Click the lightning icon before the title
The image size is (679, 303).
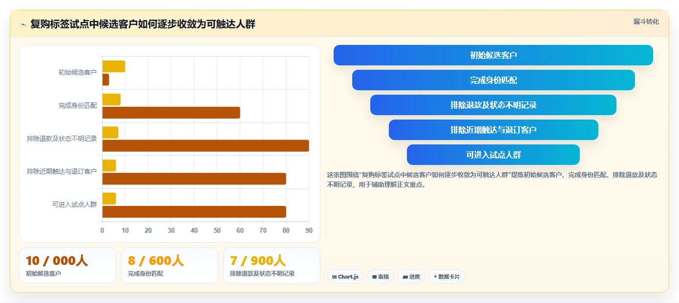tap(23, 24)
